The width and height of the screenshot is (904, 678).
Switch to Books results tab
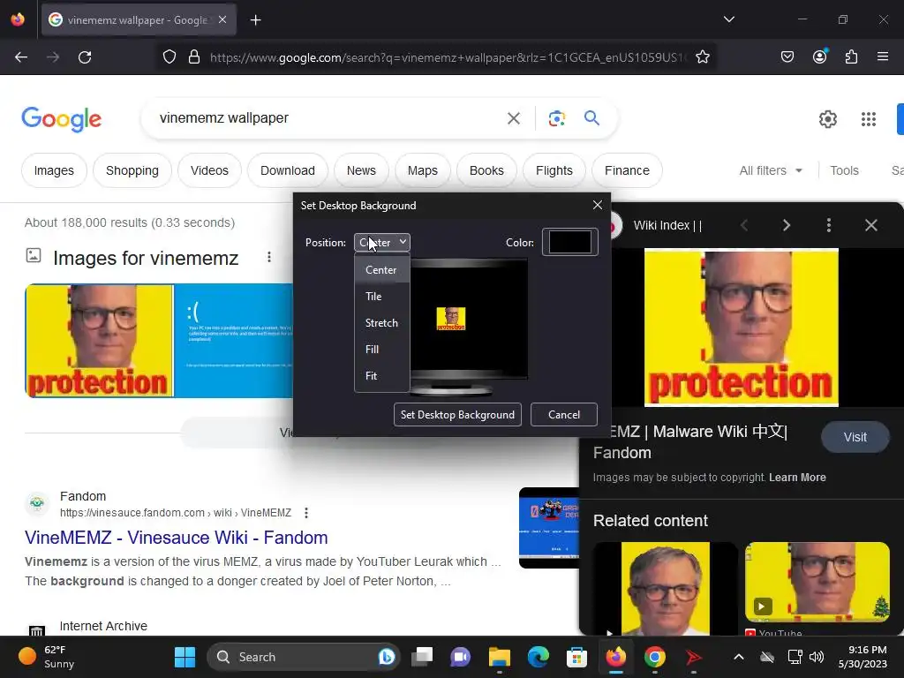tap(486, 170)
